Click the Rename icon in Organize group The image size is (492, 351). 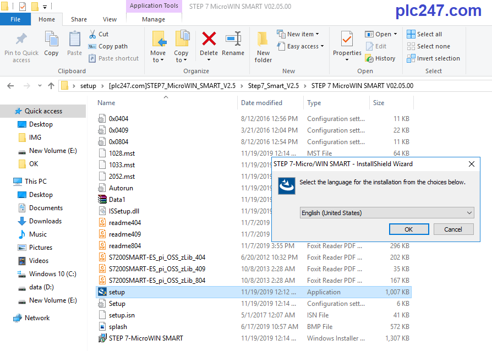click(x=233, y=39)
